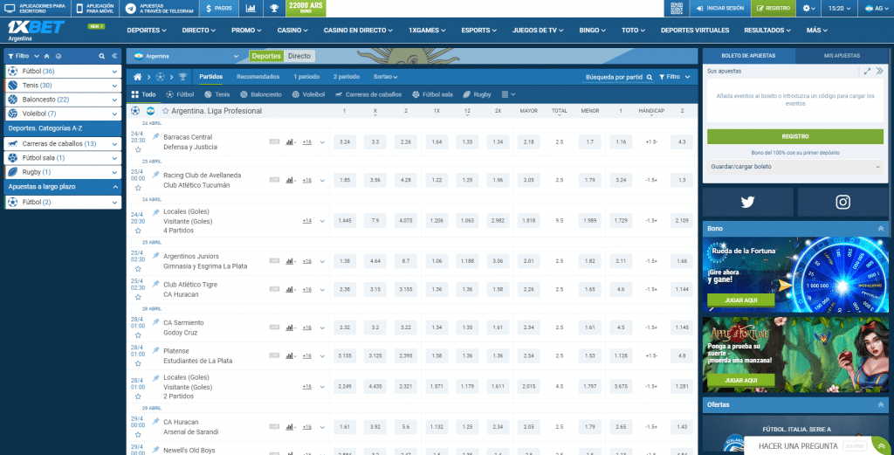Image resolution: width=894 pixels, height=455 pixels.
Task: Favorite the Racing Club de Avellaneda match star
Action: [x=137, y=188]
